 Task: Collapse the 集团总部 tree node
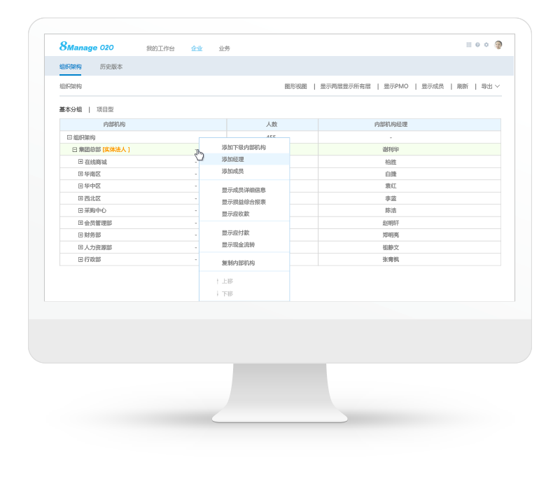point(75,149)
